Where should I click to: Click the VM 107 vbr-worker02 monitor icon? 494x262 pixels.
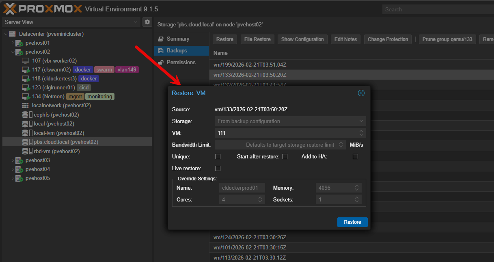tap(26, 61)
